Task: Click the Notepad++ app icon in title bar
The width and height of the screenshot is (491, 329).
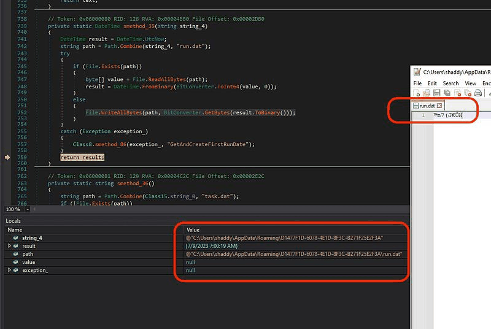Action: (417, 72)
